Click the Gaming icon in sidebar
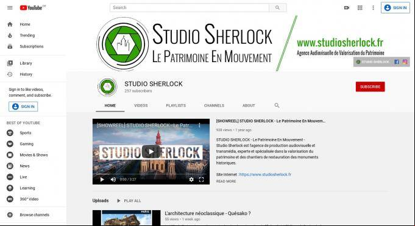Screen dimensions: 415x226 pyautogui.click(x=10, y=144)
